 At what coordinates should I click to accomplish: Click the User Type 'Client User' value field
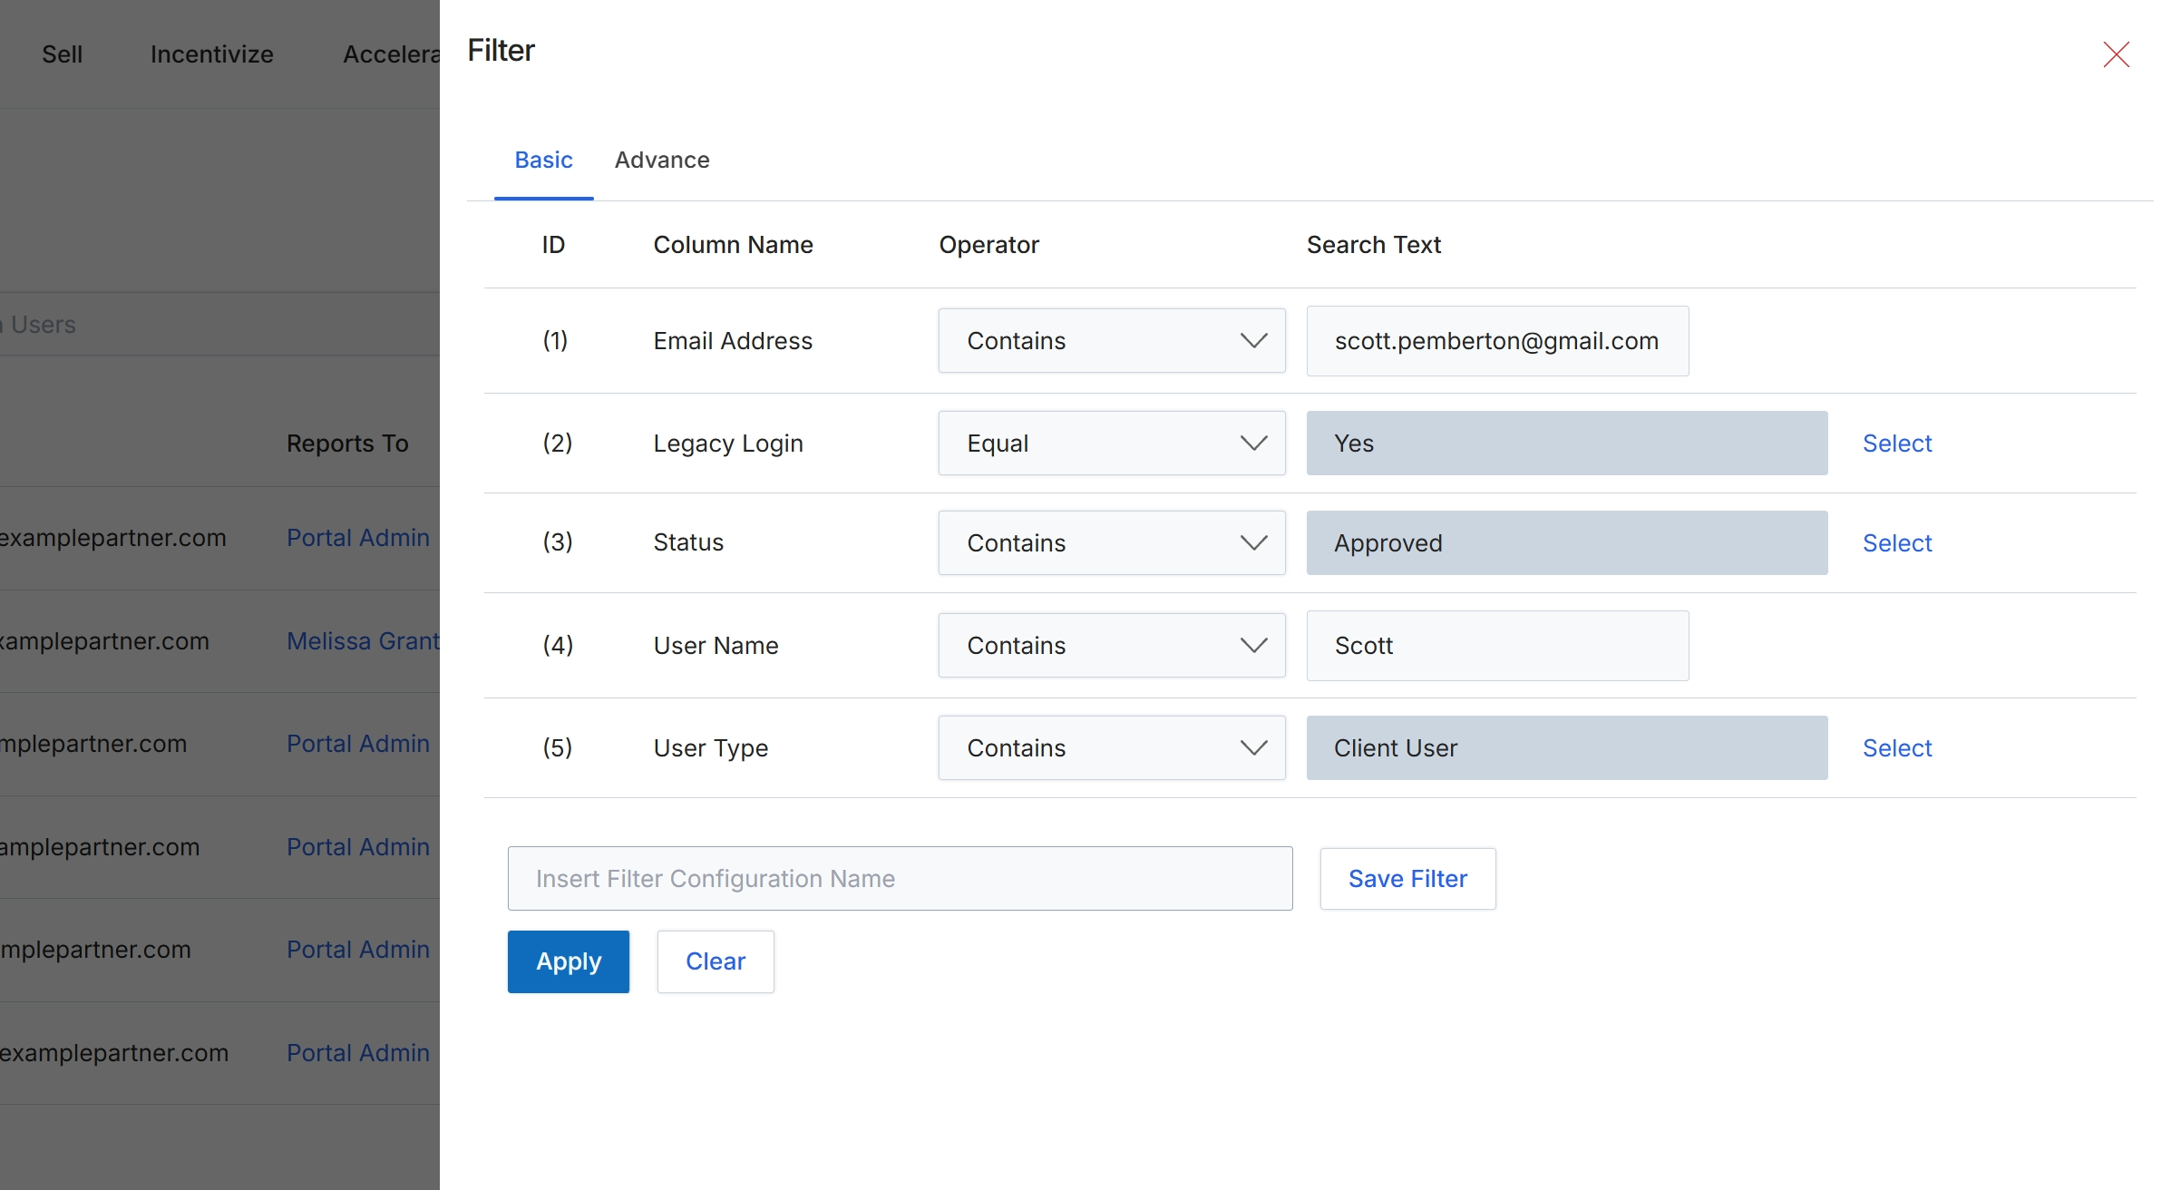(1567, 747)
